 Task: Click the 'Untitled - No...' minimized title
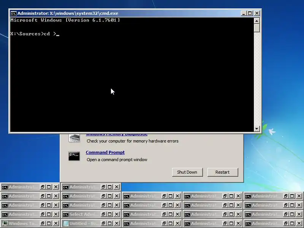click(x=83, y=223)
